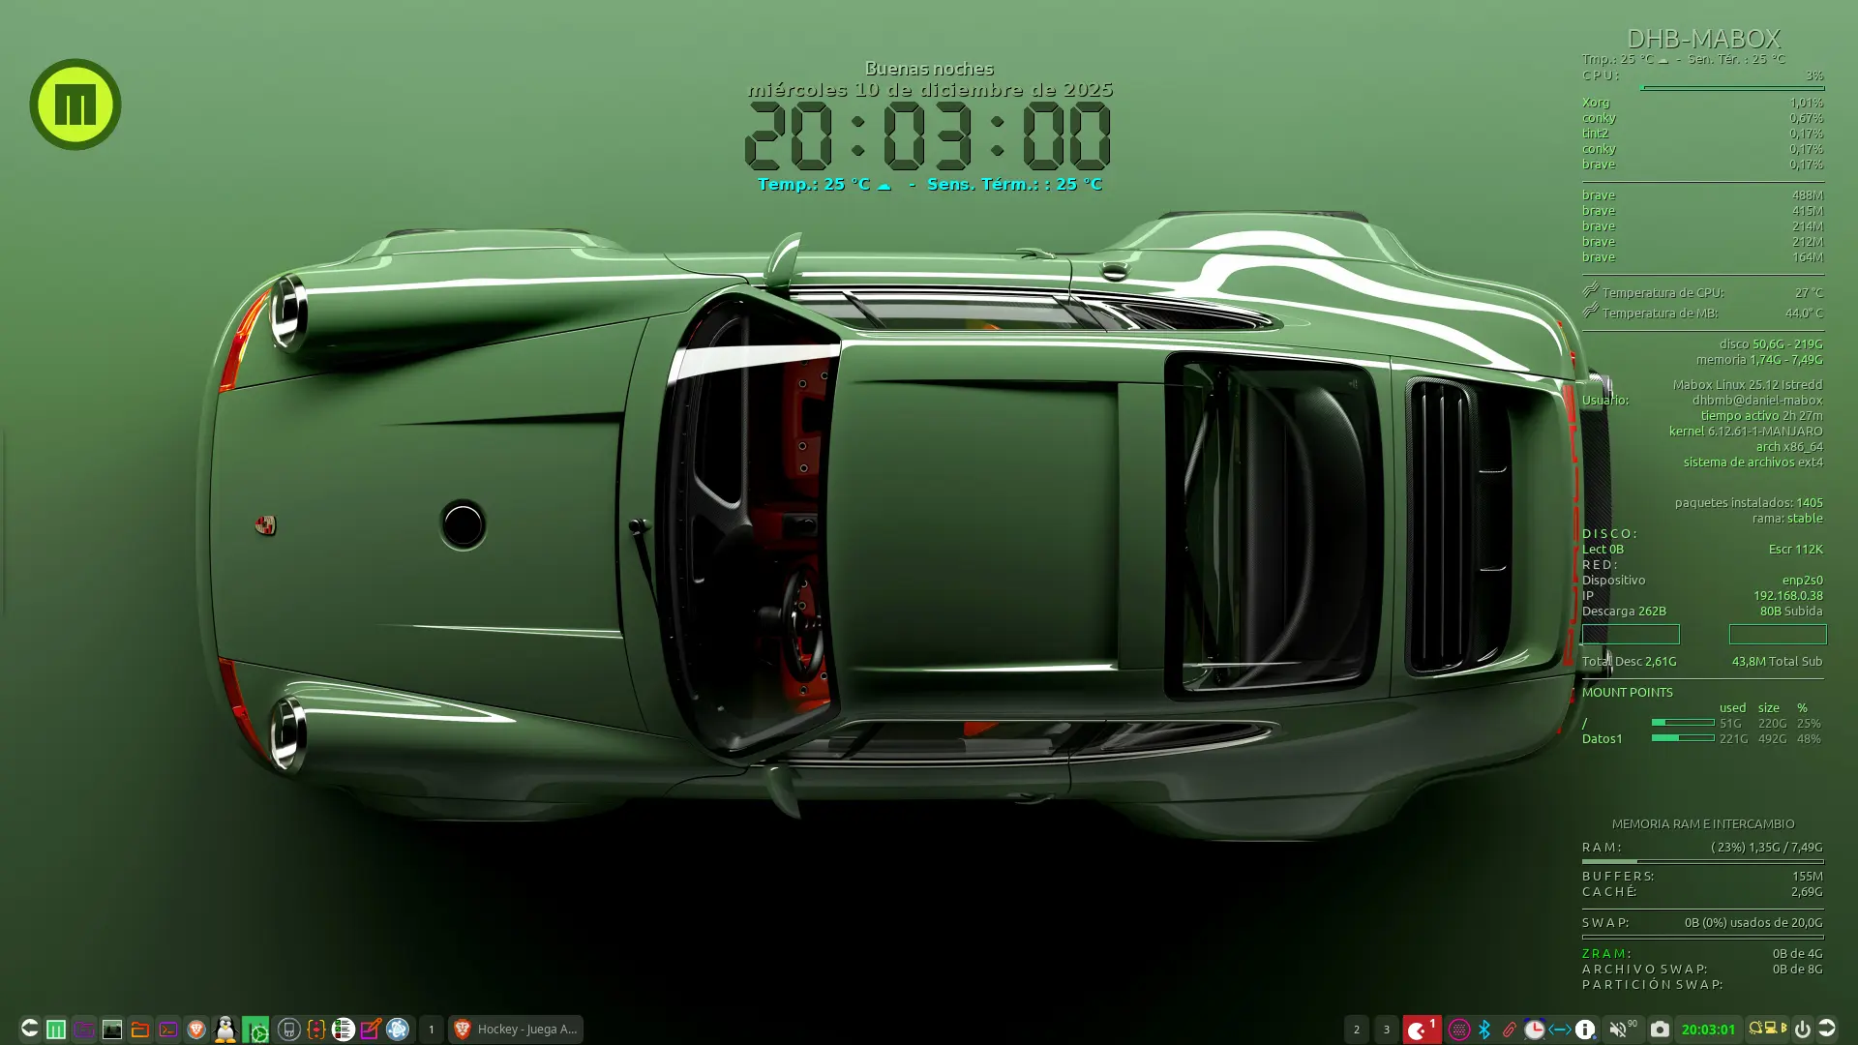Unmute audio via the muted speaker icon
The image size is (1858, 1045).
tap(1618, 1030)
